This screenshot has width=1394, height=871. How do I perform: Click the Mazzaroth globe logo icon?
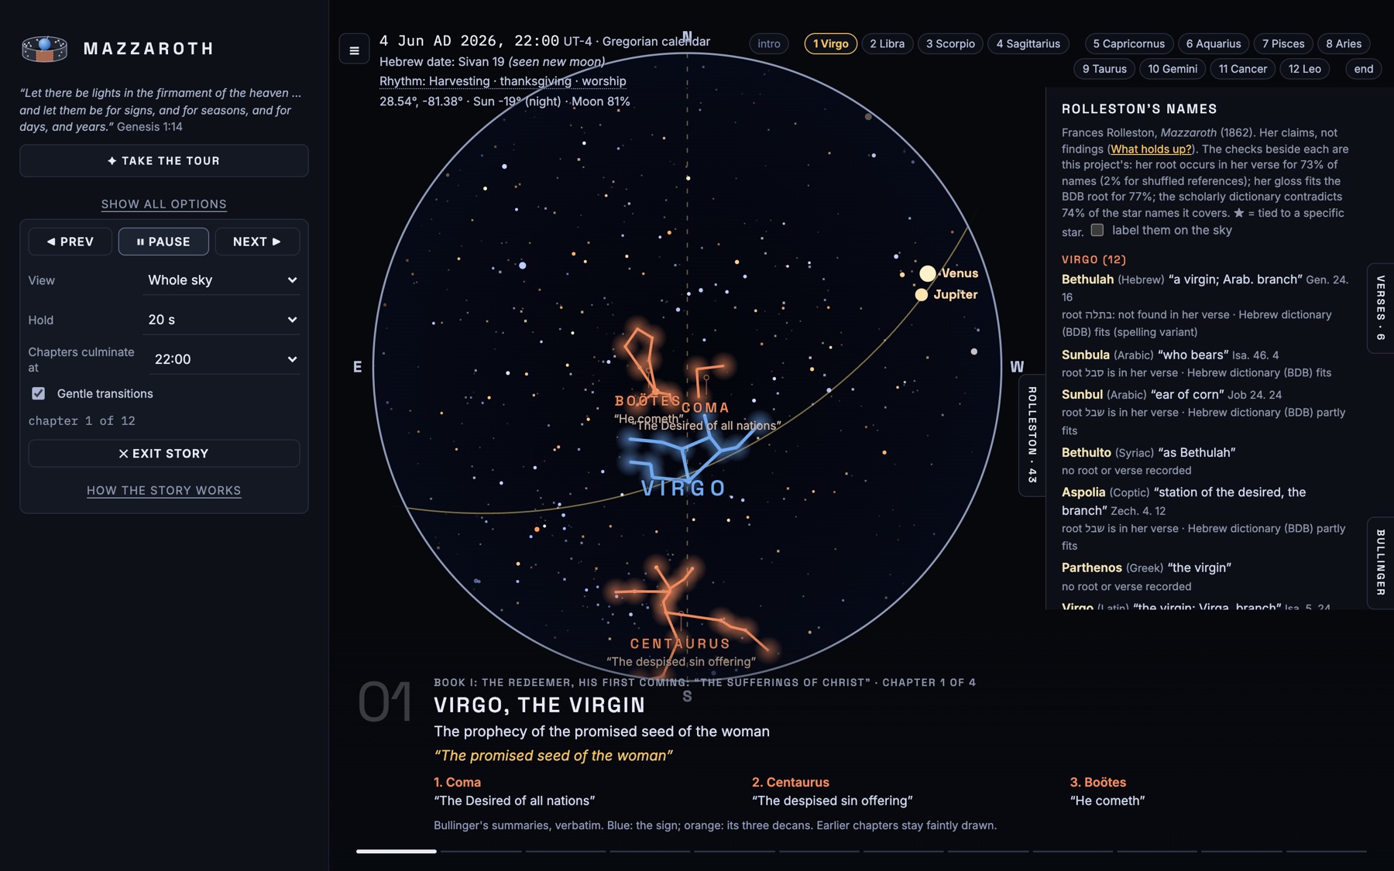pos(44,48)
